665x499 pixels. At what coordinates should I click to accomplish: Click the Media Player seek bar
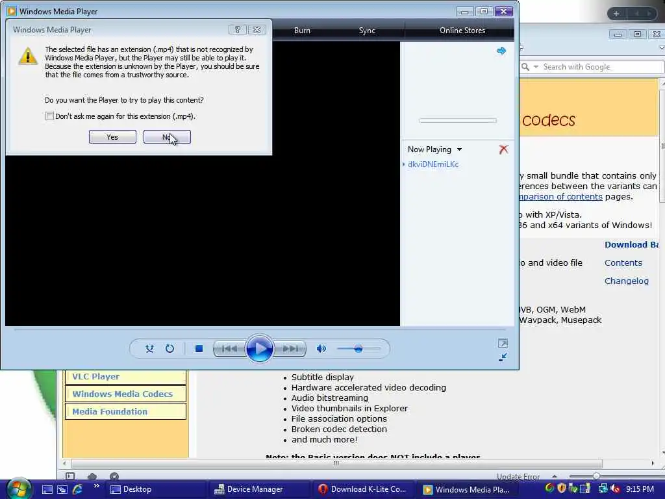click(260, 329)
